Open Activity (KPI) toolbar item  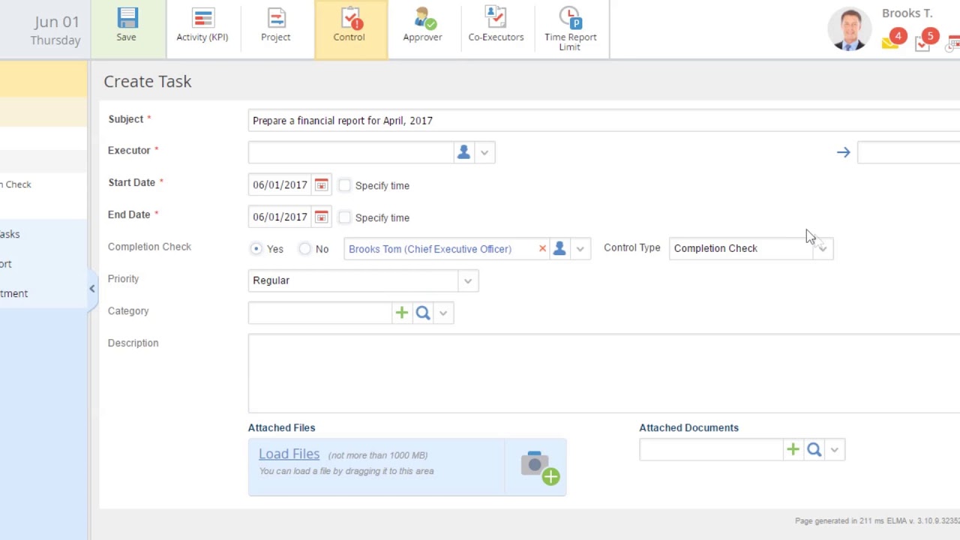[202, 25]
